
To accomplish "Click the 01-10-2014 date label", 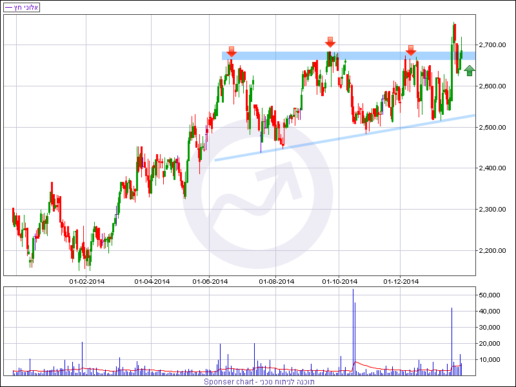I will pos(339,281).
